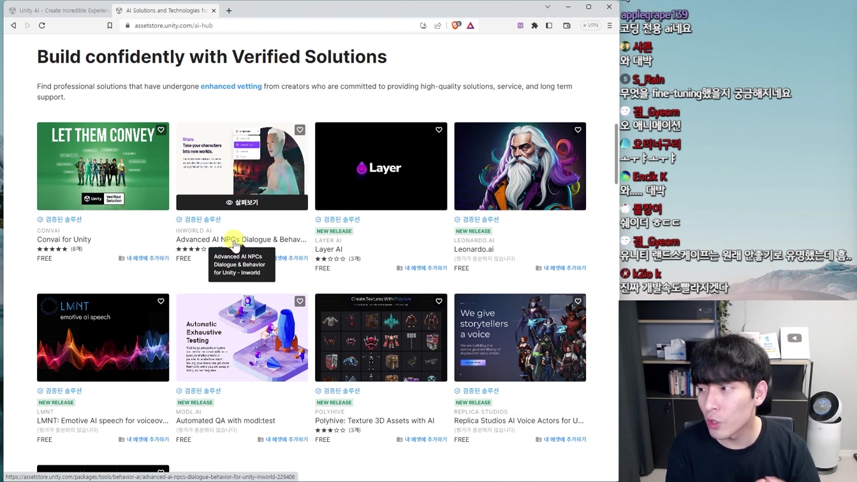Open the We give storytellers a voice thumbnail
The width and height of the screenshot is (857, 482).
click(520, 338)
